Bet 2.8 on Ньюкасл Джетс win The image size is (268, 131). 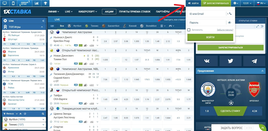coord(105,41)
